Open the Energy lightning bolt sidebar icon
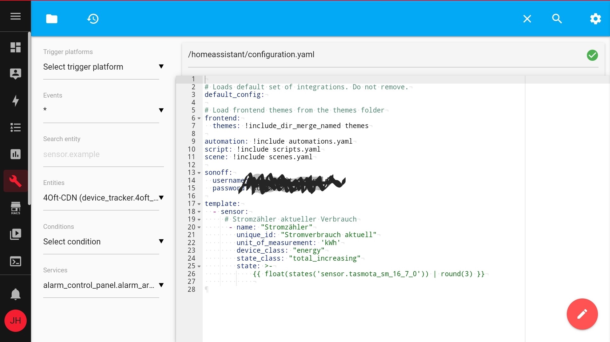This screenshot has height=342, width=610. [x=15, y=100]
